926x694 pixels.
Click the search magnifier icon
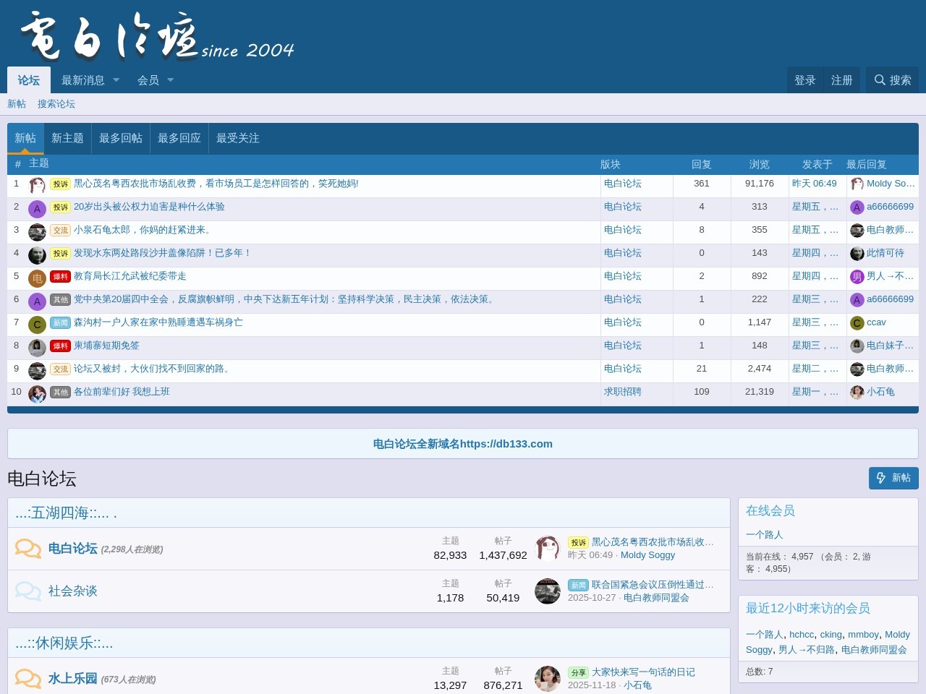point(880,80)
